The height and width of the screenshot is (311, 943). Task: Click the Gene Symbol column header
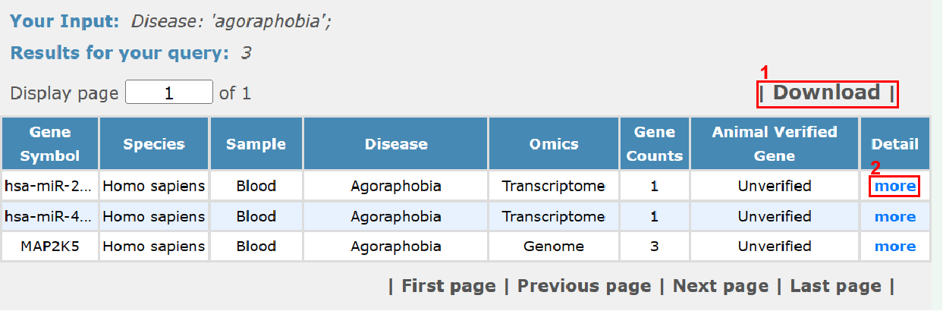50,144
